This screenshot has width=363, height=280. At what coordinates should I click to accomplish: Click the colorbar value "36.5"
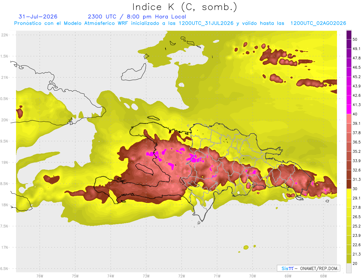[356, 142]
